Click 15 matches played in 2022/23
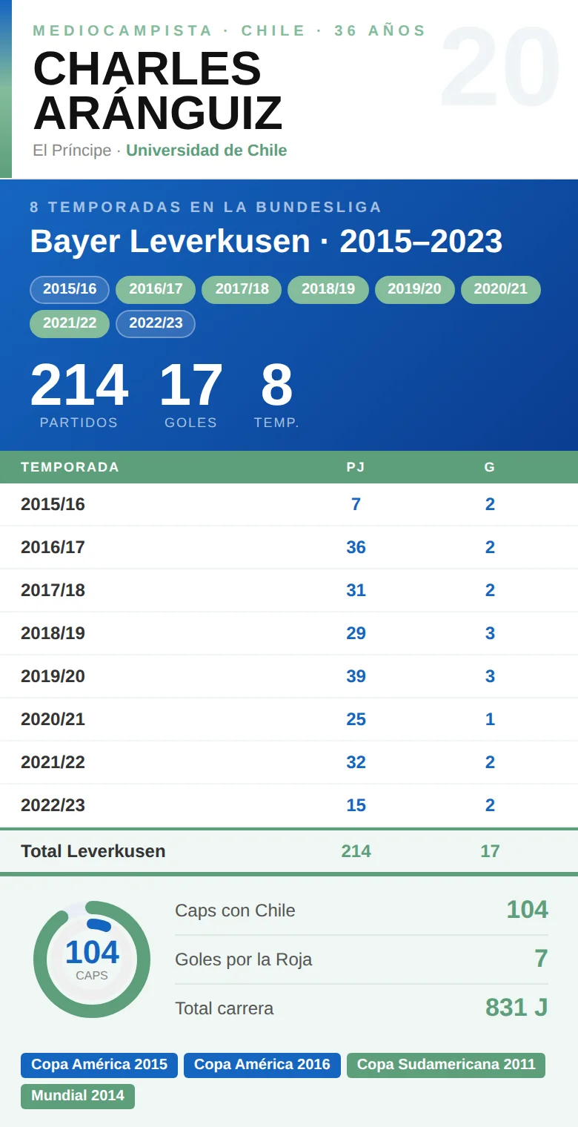This screenshot has height=1127, width=578. coord(356,805)
